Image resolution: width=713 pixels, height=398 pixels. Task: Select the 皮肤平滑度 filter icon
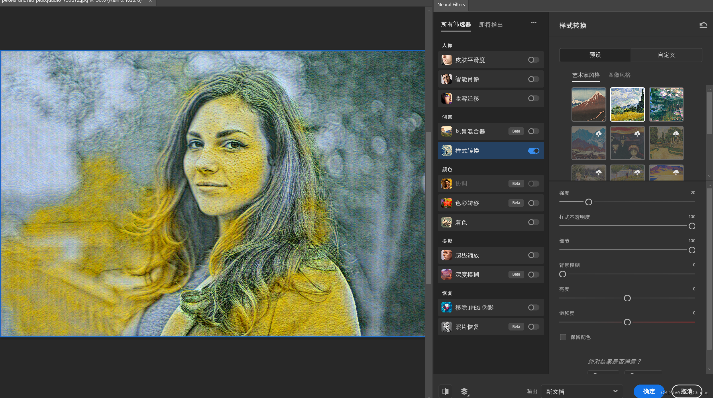446,60
